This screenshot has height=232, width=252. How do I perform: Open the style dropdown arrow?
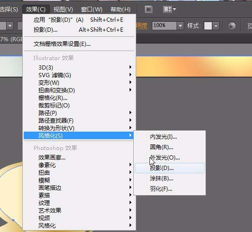[x=216, y=26]
